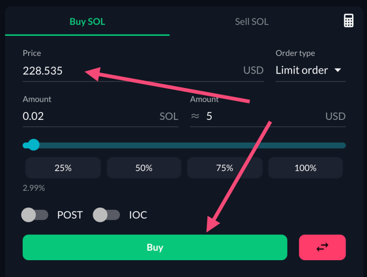Click the Price input field

(68, 71)
